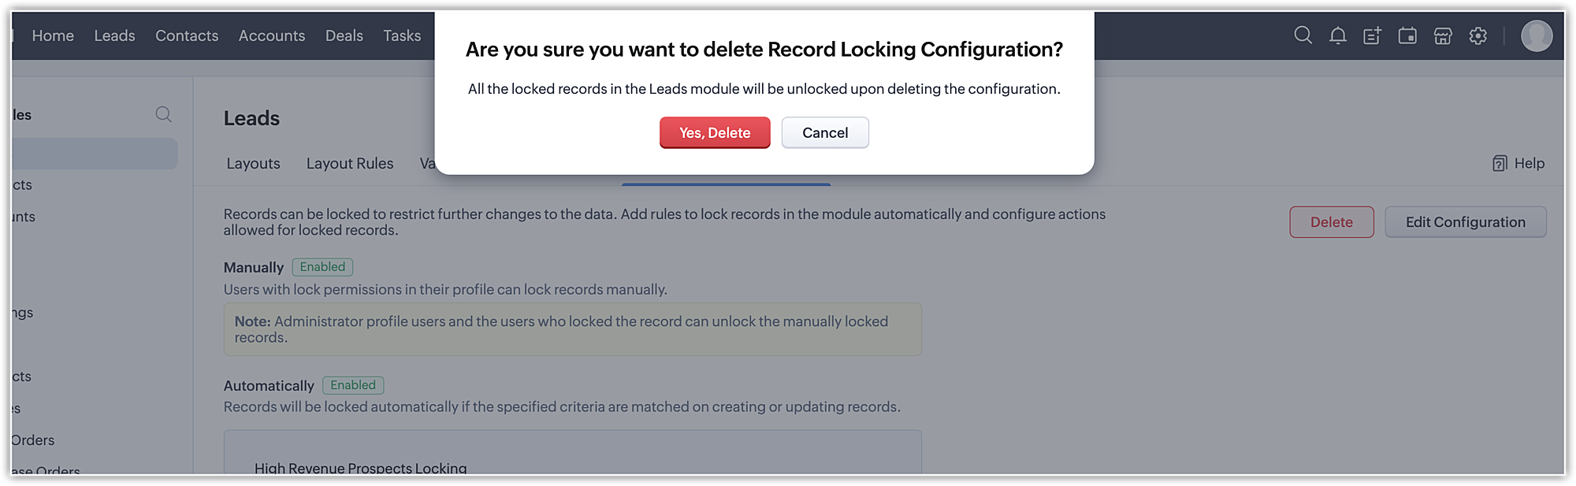Image resolution: width=1576 pixels, height=486 pixels.
Task: Open the calendar icon in header
Action: pos(1407,35)
